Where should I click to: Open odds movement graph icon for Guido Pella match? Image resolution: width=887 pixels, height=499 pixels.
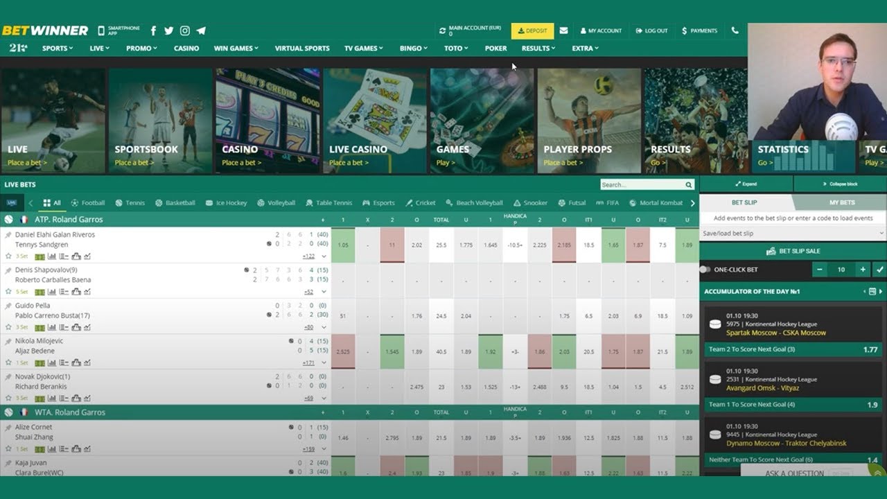pos(87,327)
